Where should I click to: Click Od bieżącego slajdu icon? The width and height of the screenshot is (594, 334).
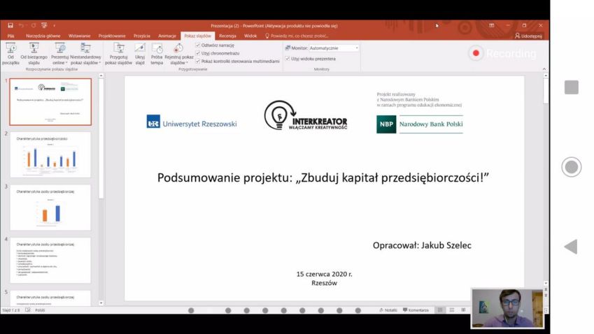point(34,53)
